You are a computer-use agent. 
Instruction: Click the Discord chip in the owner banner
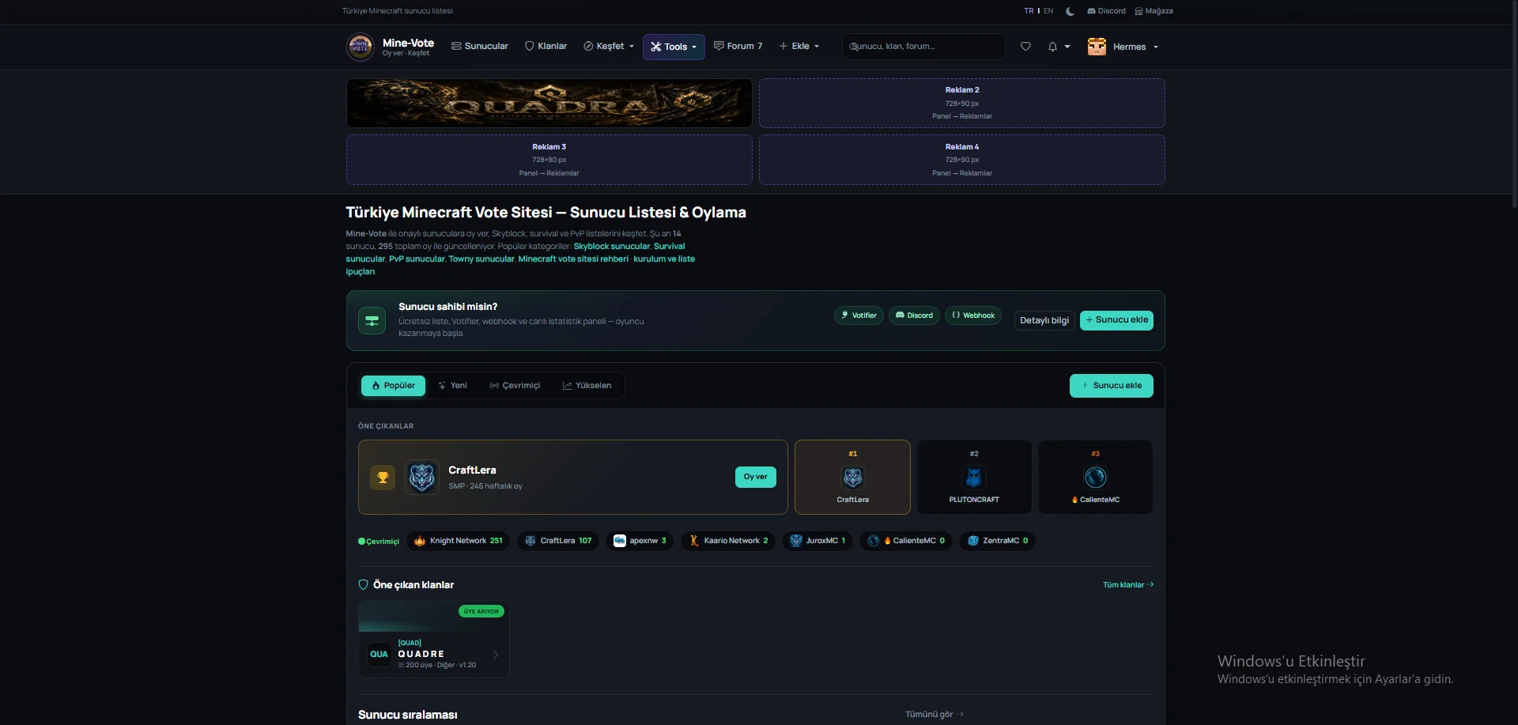914,315
